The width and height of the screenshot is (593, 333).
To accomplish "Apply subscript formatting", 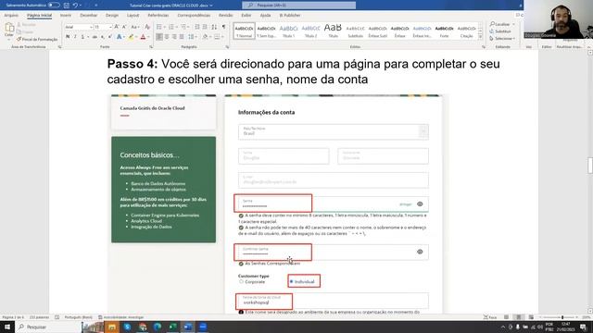I will pos(103,37).
